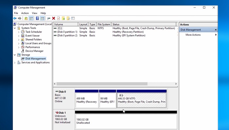Expand Services and Applications node

coord(15,63)
